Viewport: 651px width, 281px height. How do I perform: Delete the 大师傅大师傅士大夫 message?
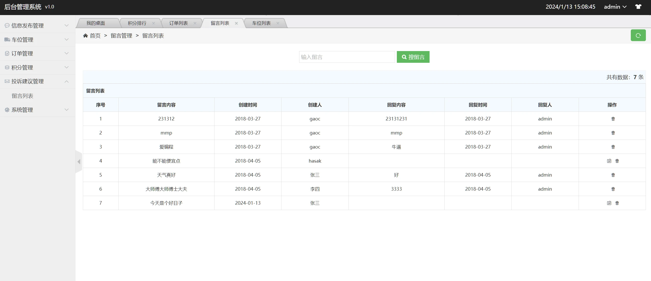[613, 189]
